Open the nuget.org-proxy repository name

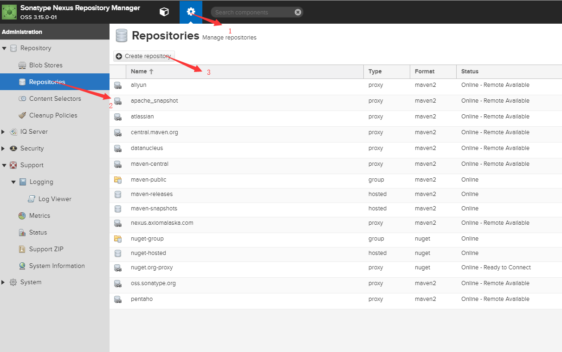point(152,267)
